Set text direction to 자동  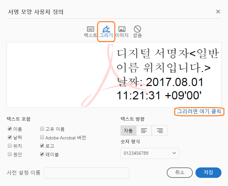tap(128, 131)
